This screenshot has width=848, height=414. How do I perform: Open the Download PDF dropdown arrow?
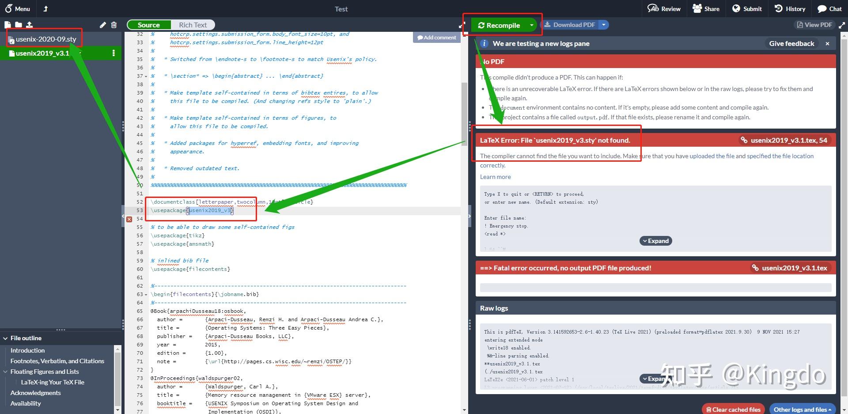tap(604, 24)
